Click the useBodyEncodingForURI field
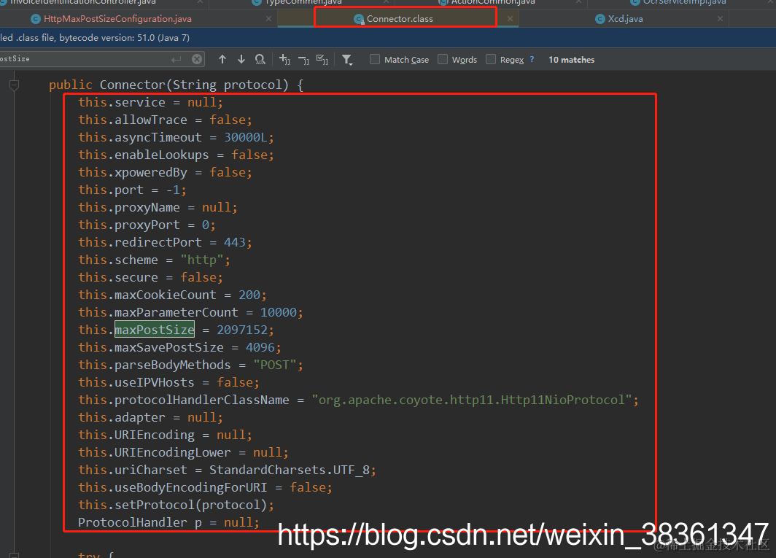Viewport: 776px width, 558px height. (191, 487)
